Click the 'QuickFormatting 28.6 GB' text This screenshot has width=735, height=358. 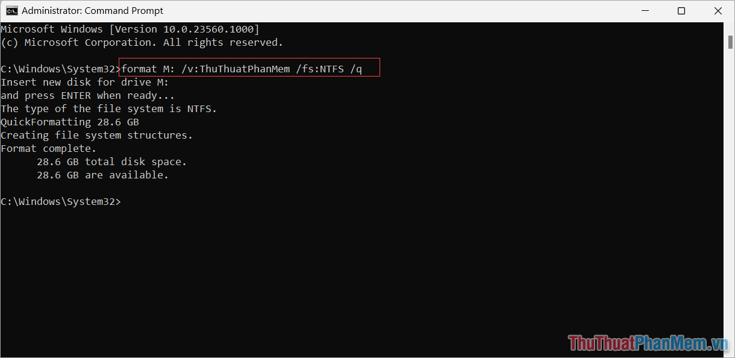tap(69, 121)
